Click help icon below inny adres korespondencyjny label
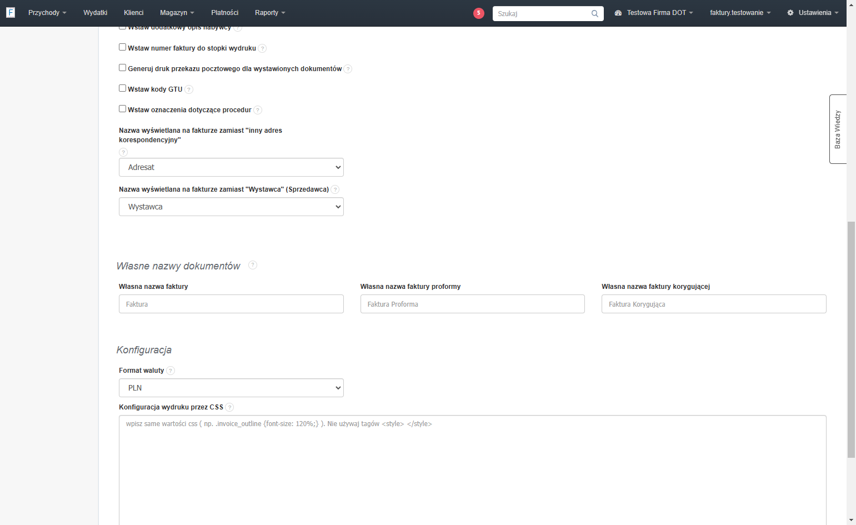 pyautogui.click(x=123, y=152)
